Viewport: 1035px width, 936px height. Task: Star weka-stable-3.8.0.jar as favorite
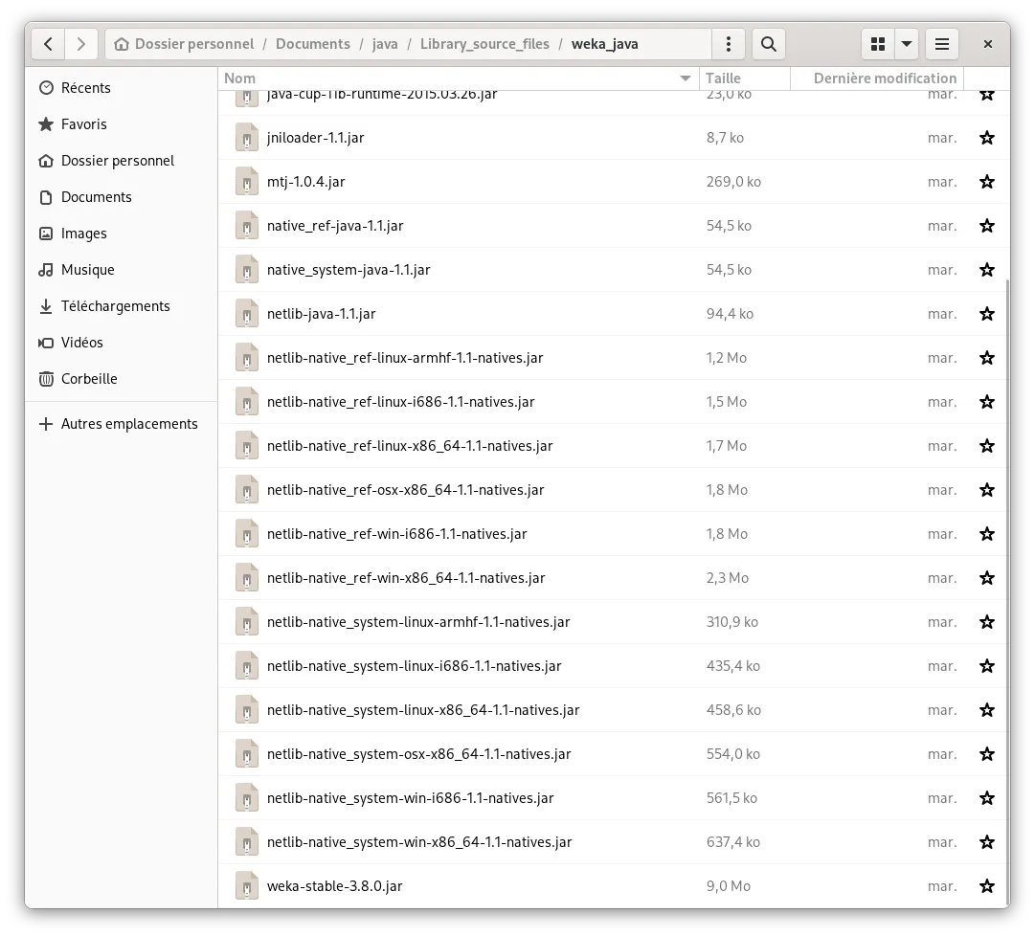click(x=986, y=885)
